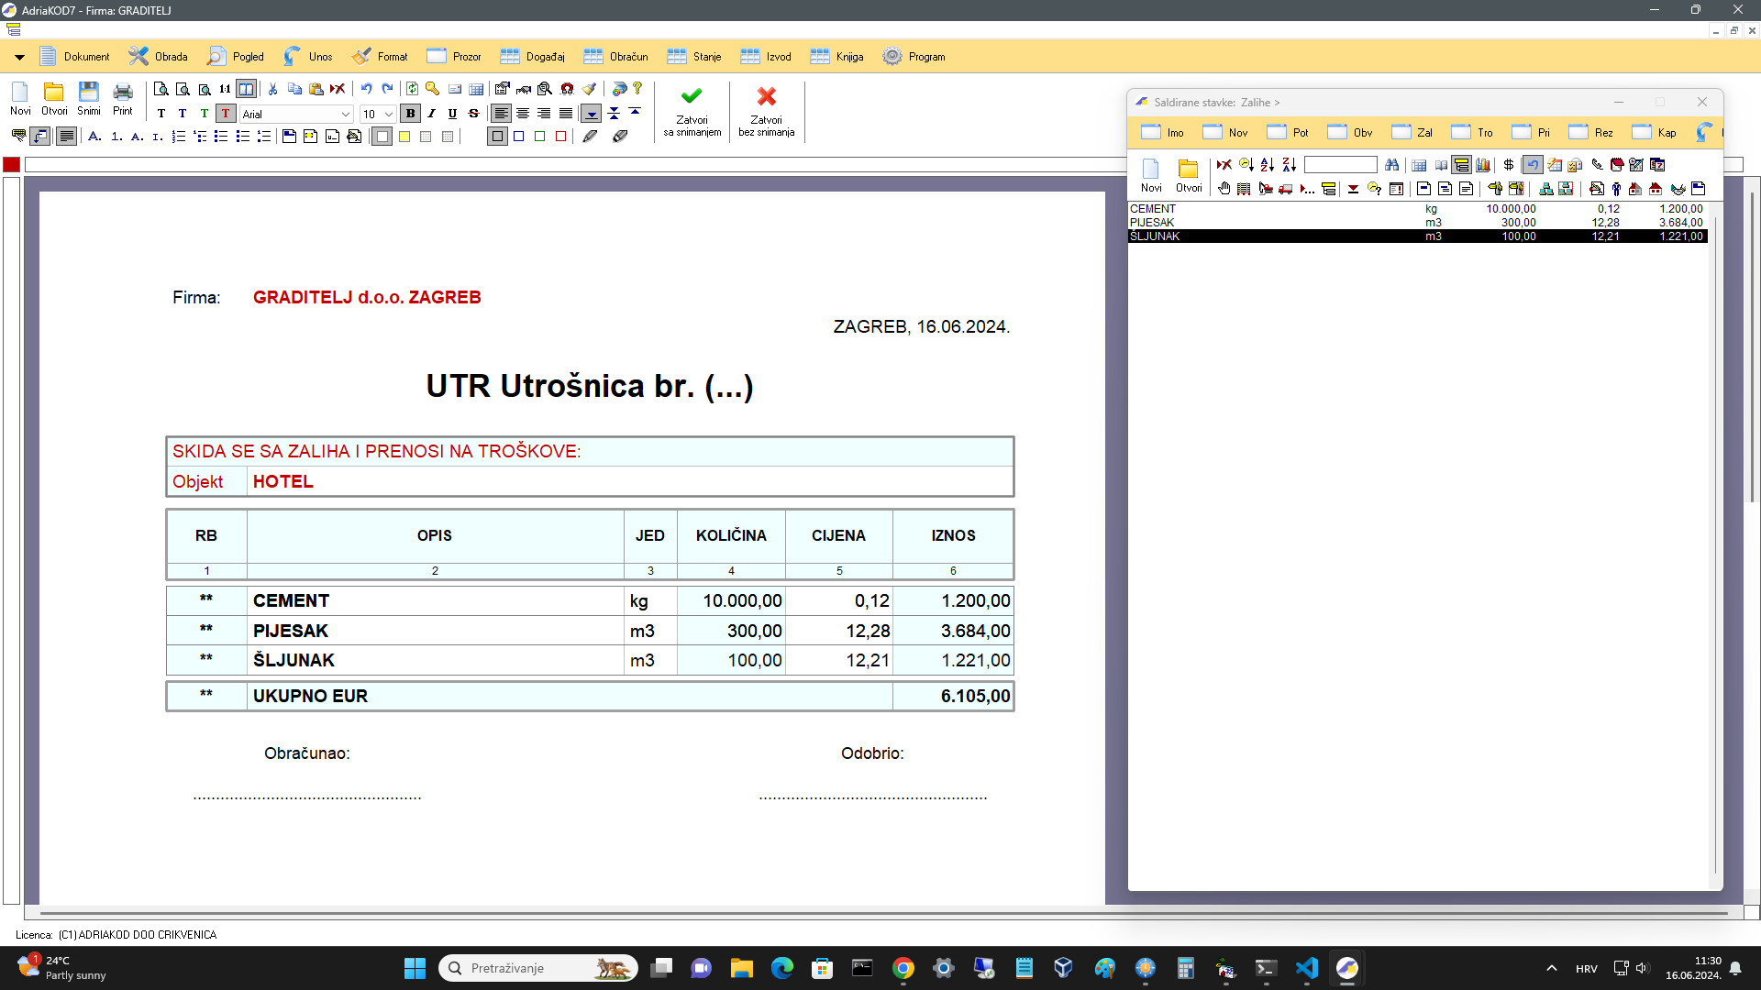Click the Novi icon in Saldirane stavke
Screen dimensions: 1761x990
(x=1151, y=175)
